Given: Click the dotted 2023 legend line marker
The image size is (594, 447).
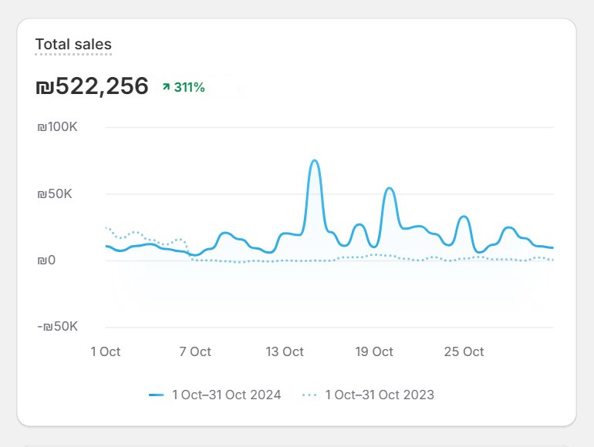Looking at the screenshot, I should coord(309,395).
